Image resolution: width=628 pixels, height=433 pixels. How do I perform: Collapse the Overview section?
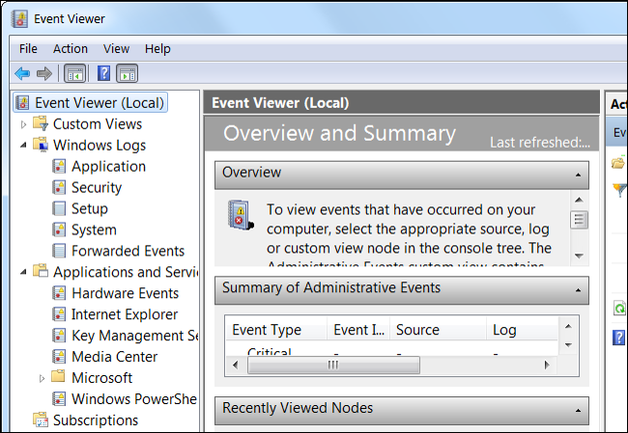577,174
